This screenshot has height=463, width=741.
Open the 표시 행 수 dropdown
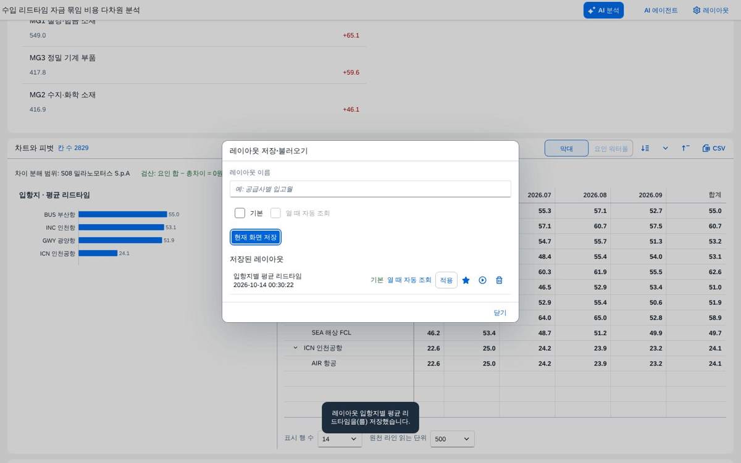tap(340, 439)
